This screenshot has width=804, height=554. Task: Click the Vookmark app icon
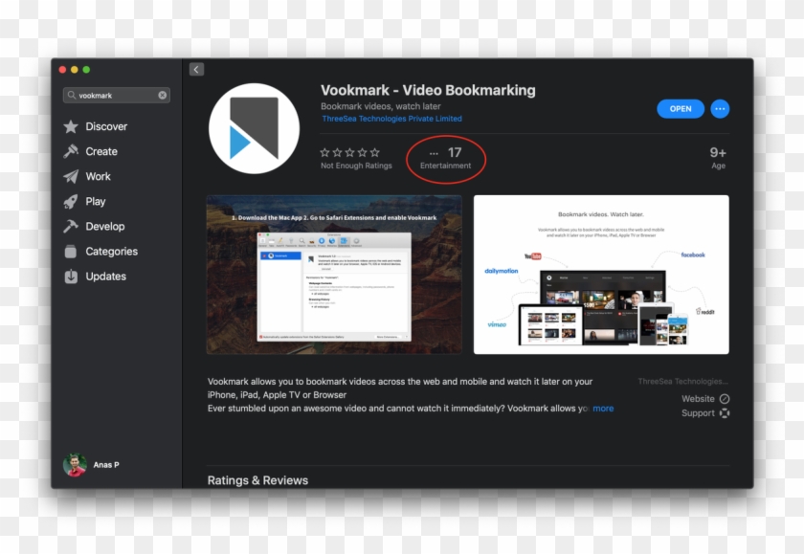coord(254,128)
